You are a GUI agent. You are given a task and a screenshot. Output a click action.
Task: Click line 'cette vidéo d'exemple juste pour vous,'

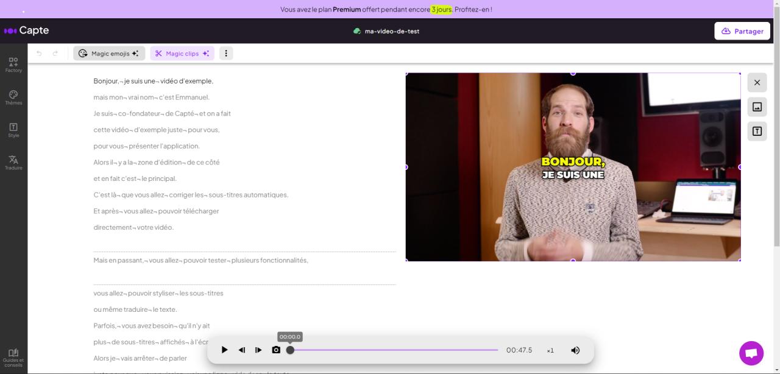pos(157,130)
